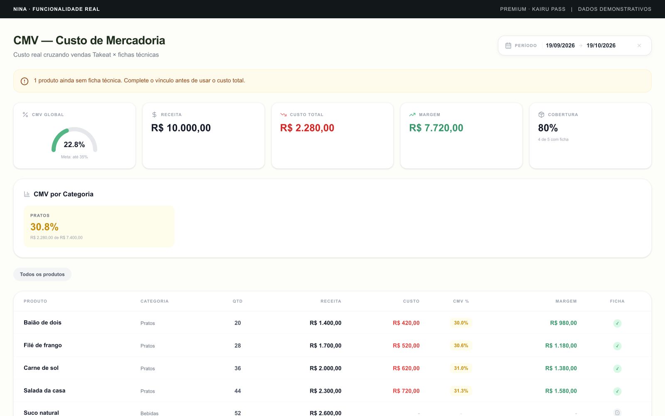Viewport: 665px width, 416px height.
Task: Sort by the CMV % column header
Action: (x=461, y=301)
